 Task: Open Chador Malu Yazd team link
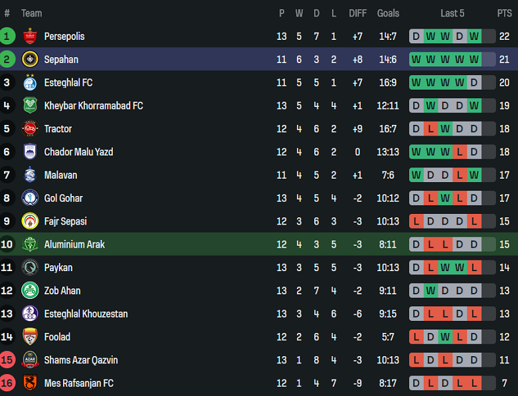coord(78,152)
